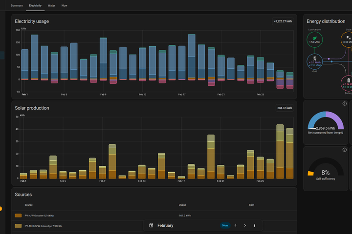The height and width of the screenshot is (234, 352).
Task: Click the Feb 1 electricity usage bar
Action: click(x=25, y=64)
